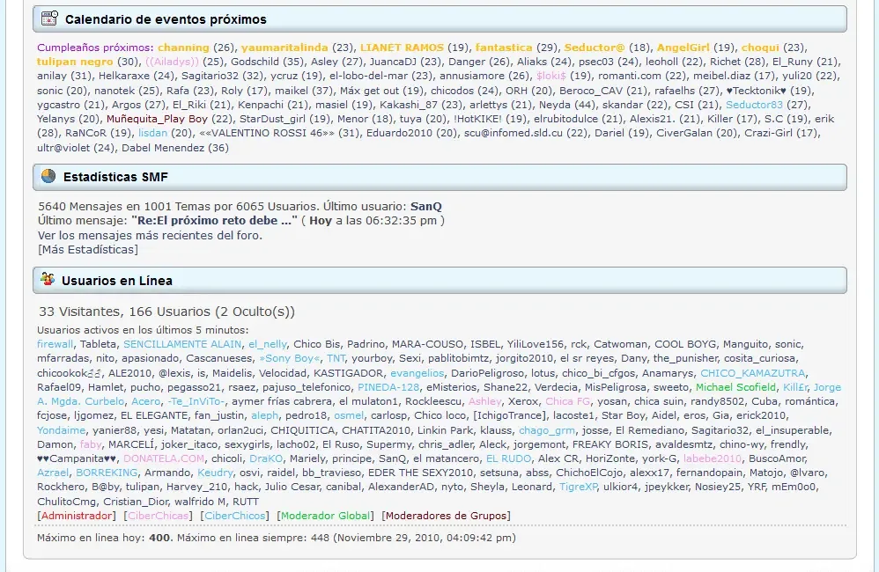Image resolution: width=879 pixels, height=572 pixels.
Task: Visit fantastica's profile
Action: (x=504, y=48)
